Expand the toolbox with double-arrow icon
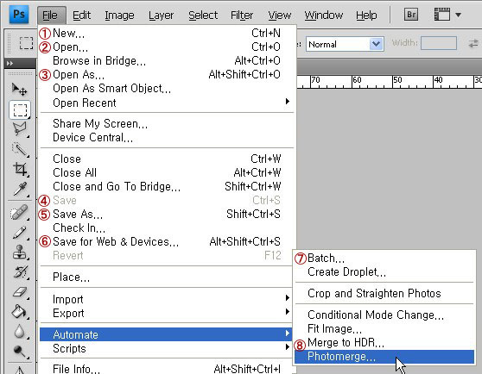The height and width of the screenshot is (374, 482). (x=10, y=63)
